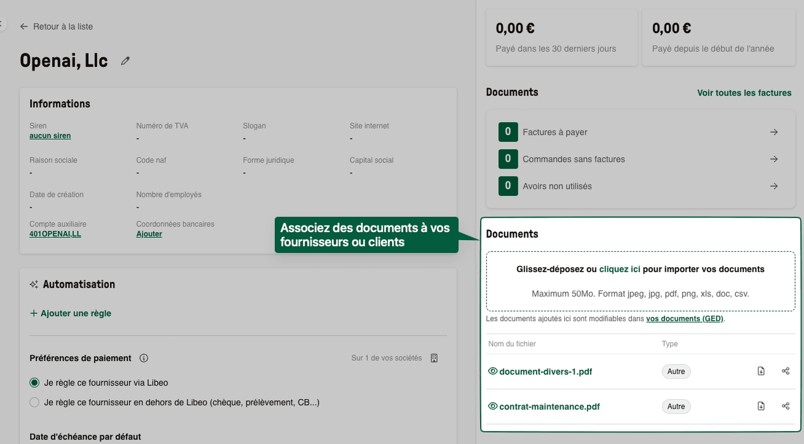This screenshot has width=804, height=444.
Task: Click Ajouter under Coordonnées bancaires
Action: pyautogui.click(x=149, y=234)
